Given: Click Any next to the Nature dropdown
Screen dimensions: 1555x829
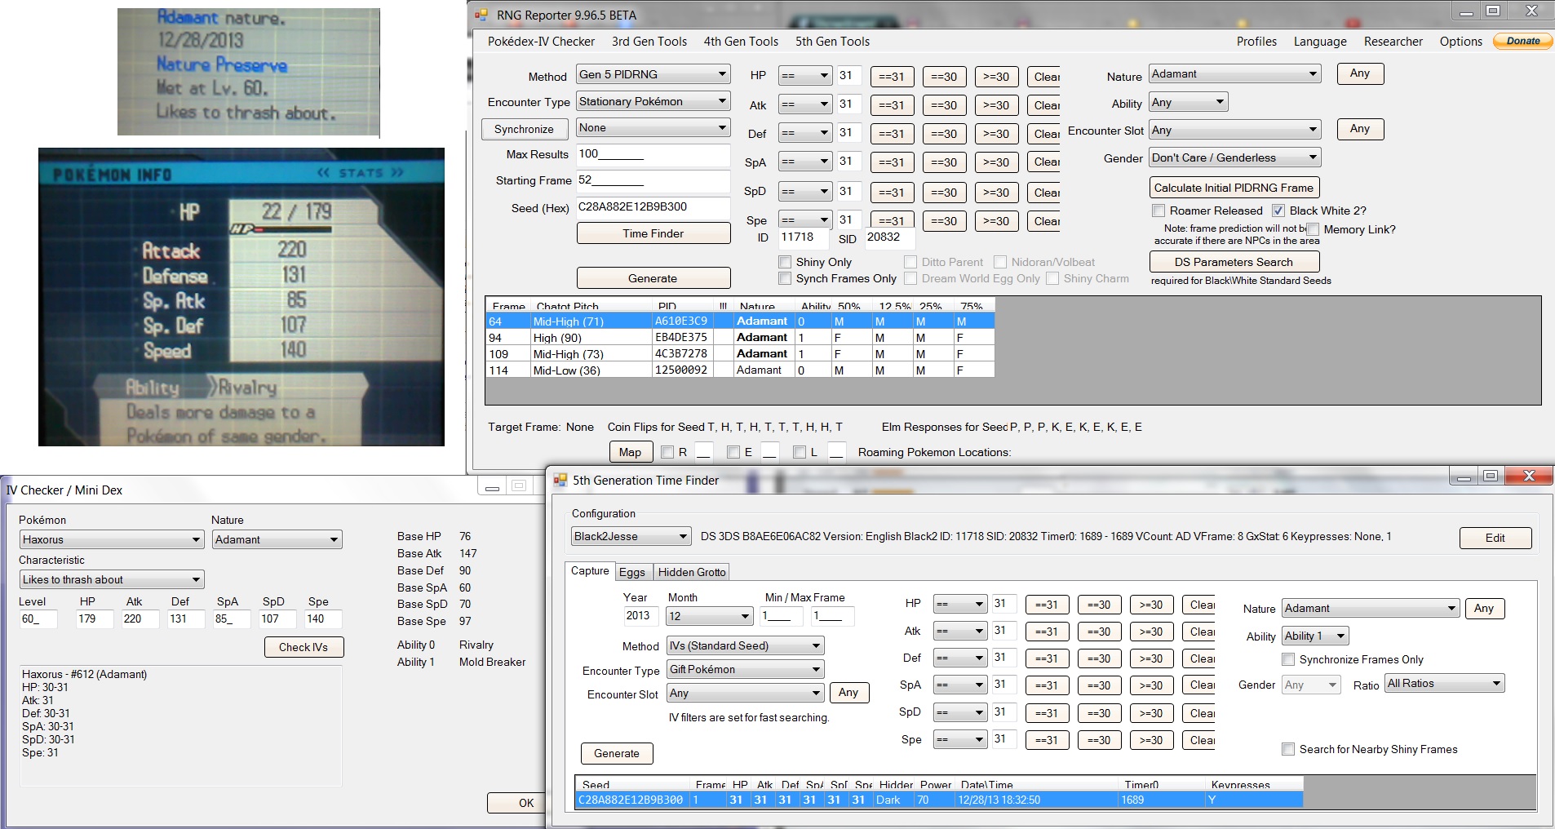Looking at the screenshot, I should [x=1359, y=73].
